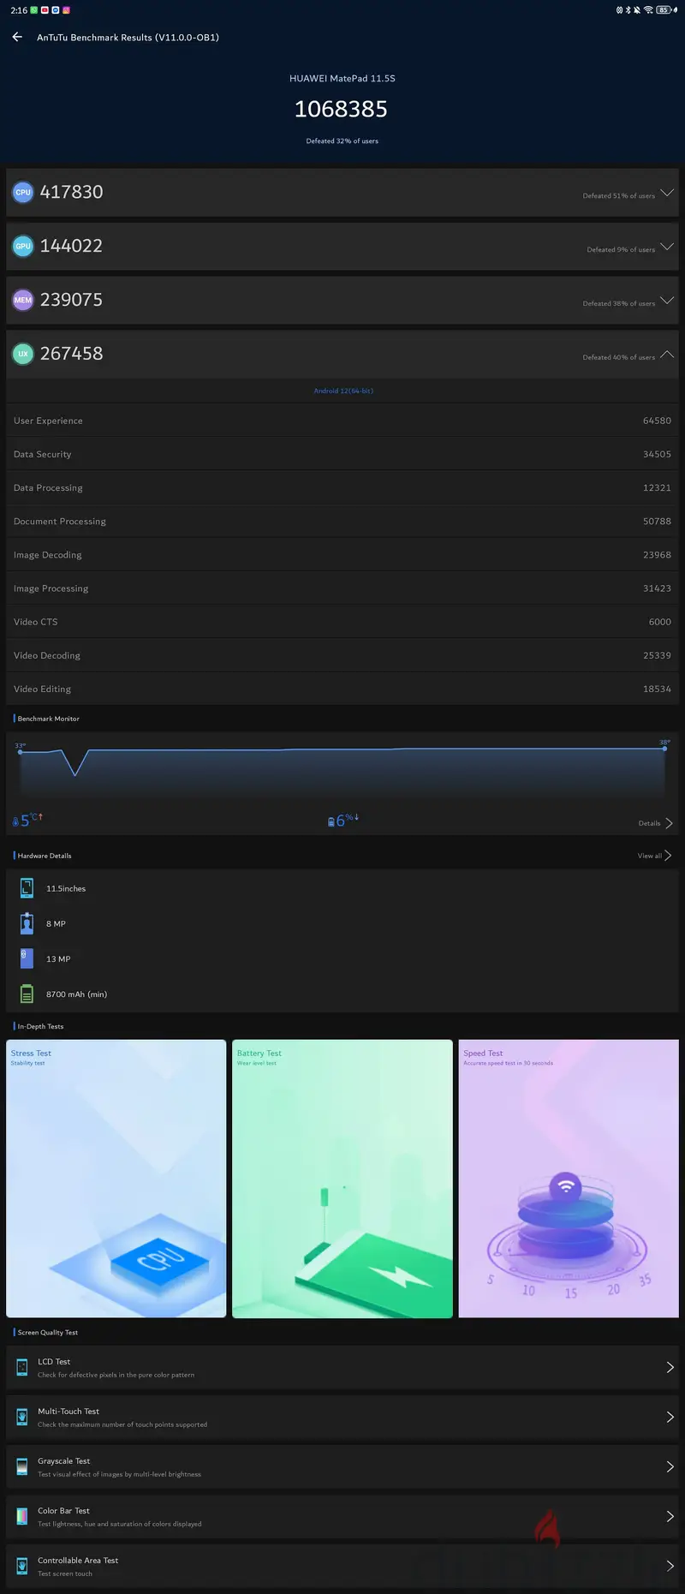The height and width of the screenshot is (1594, 685).
Task: Click the View all chevron arrow
Action: tap(669, 856)
